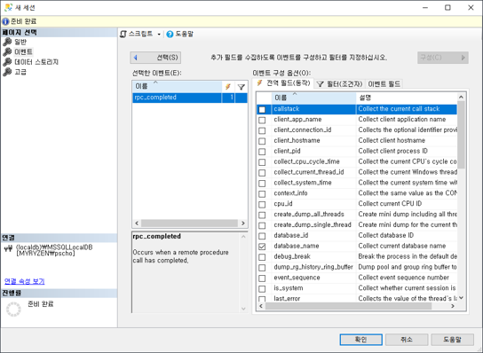Image resolution: width=483 pixels, height=353 pixels.
Task: Click the 취소 button
Action: click(407, 340)
